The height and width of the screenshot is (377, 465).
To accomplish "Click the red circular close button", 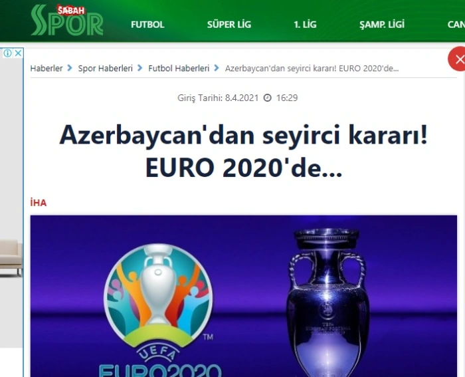I will tap(457, 59).
